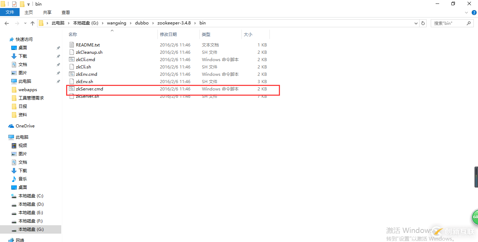The image size is (478, 242).
Task: Select 本地磁盘 (F:) drive
Action: click(31, 221)
